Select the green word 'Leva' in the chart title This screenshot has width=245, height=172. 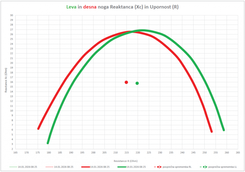pyautogui.click(x=71, y=6)
